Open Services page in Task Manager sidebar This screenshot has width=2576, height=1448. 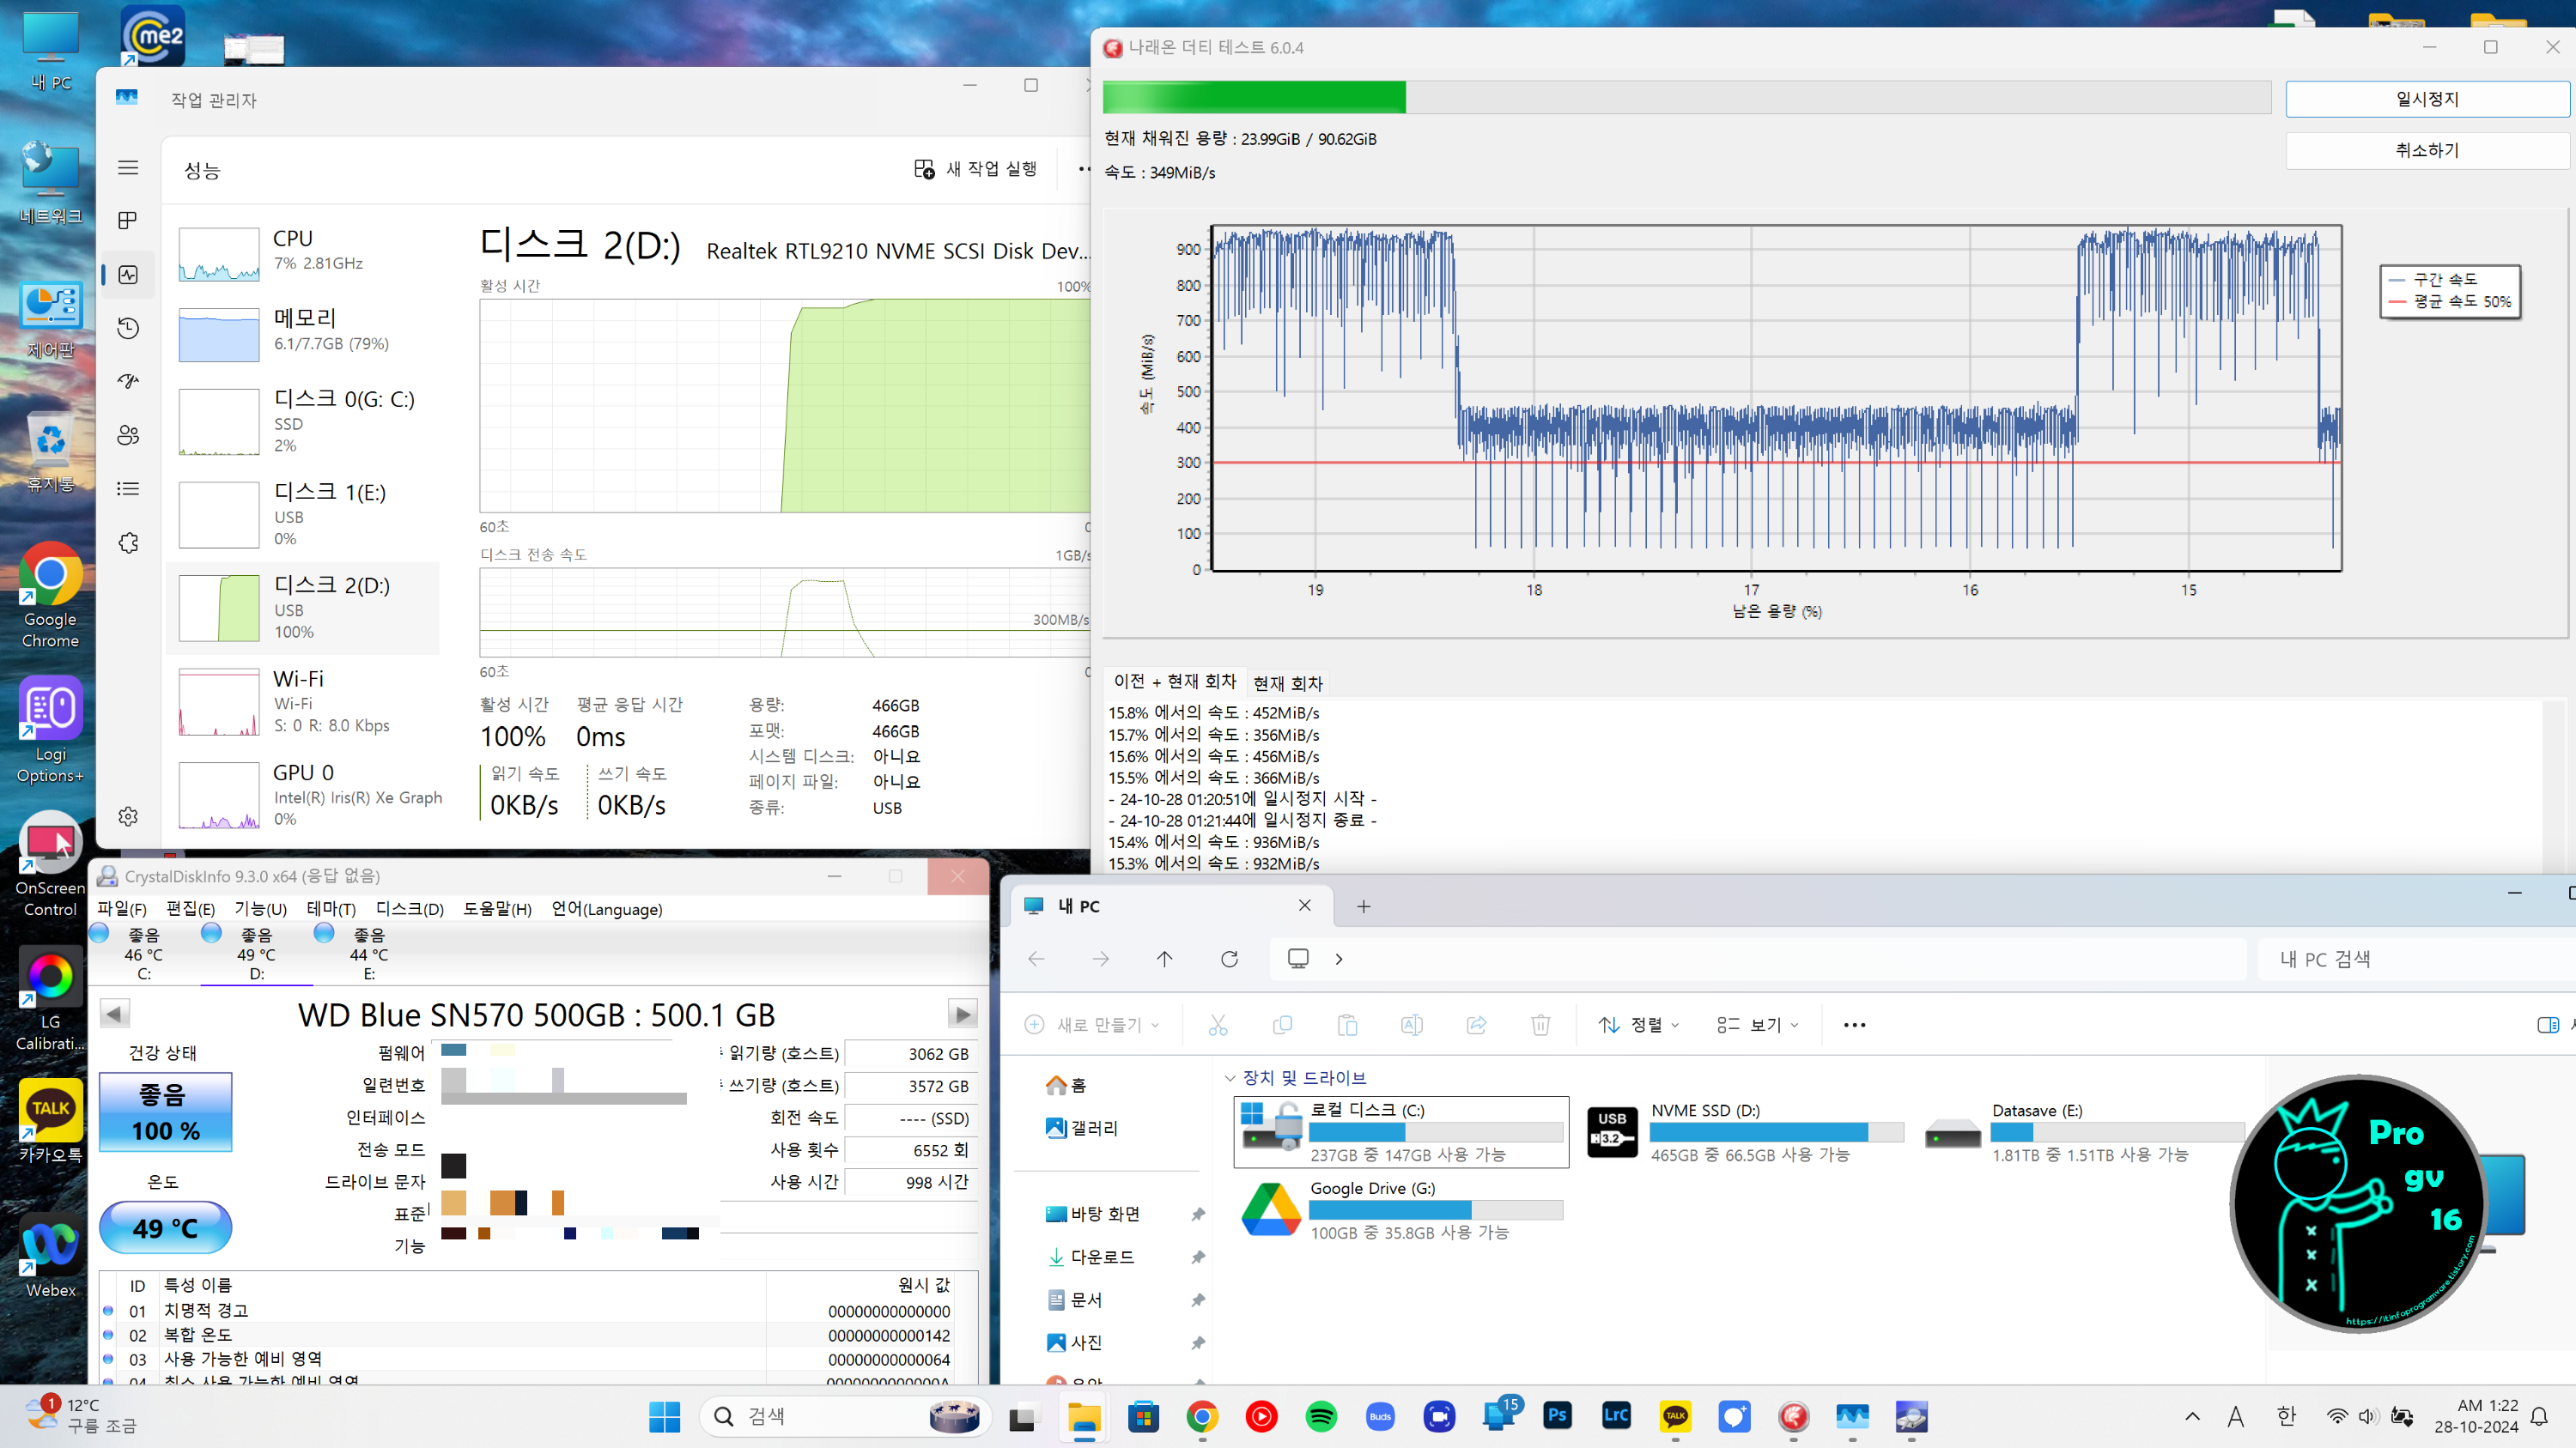pos(128,542)
